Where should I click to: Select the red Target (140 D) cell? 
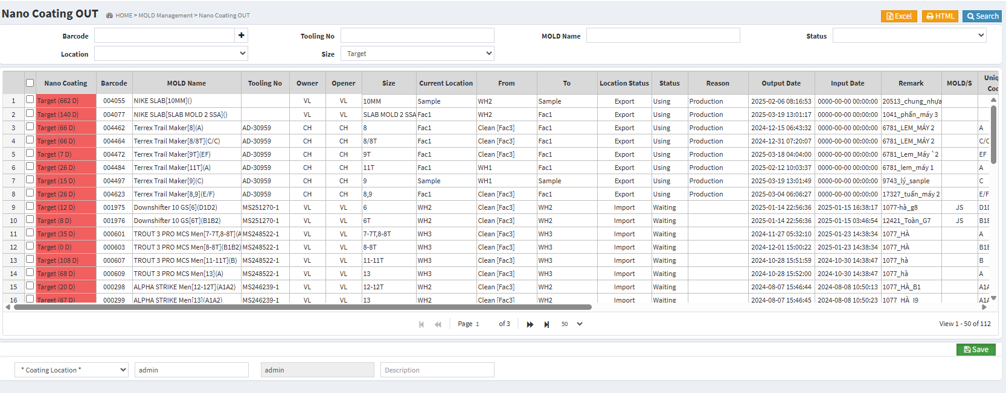66,115
